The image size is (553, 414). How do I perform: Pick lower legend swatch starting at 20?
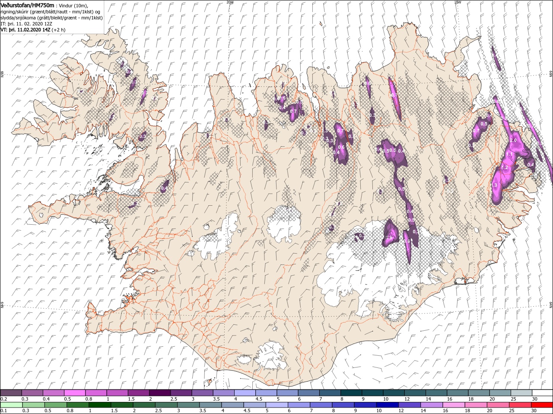(x=498, y=405)
